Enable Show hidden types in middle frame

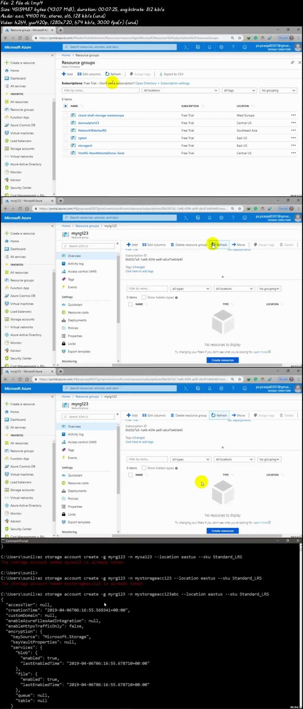[144, 297]
